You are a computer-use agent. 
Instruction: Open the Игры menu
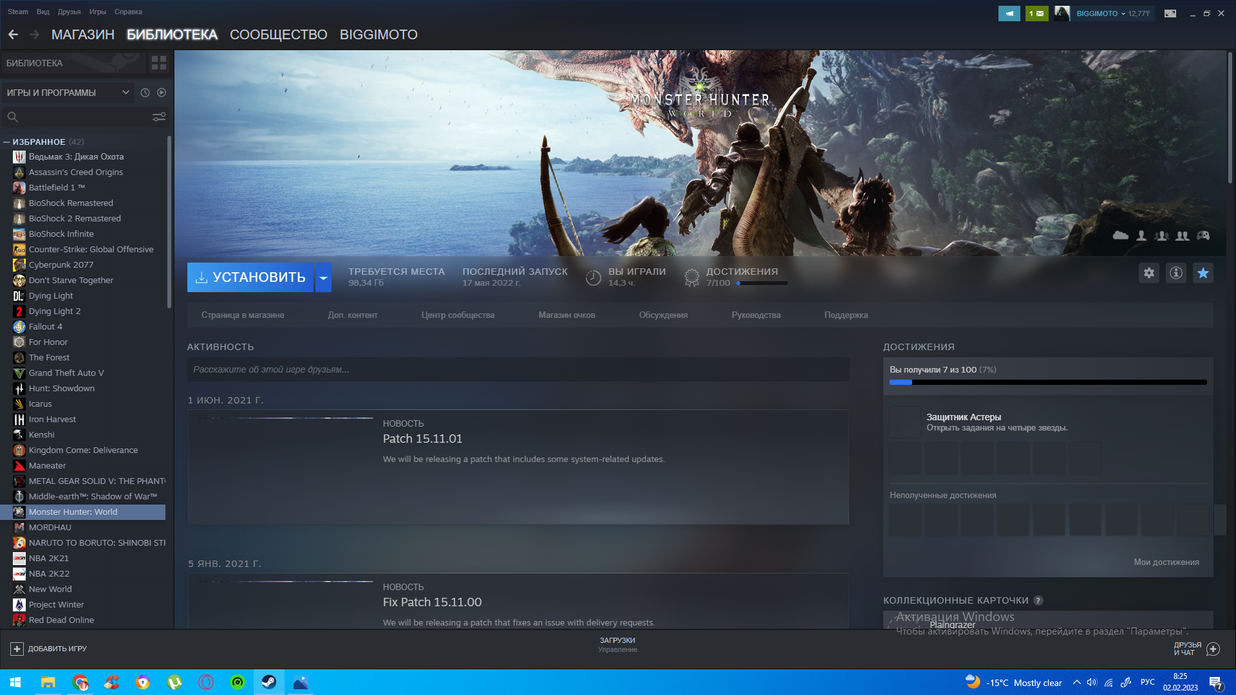pyautogui.click(x=98, y=12)
